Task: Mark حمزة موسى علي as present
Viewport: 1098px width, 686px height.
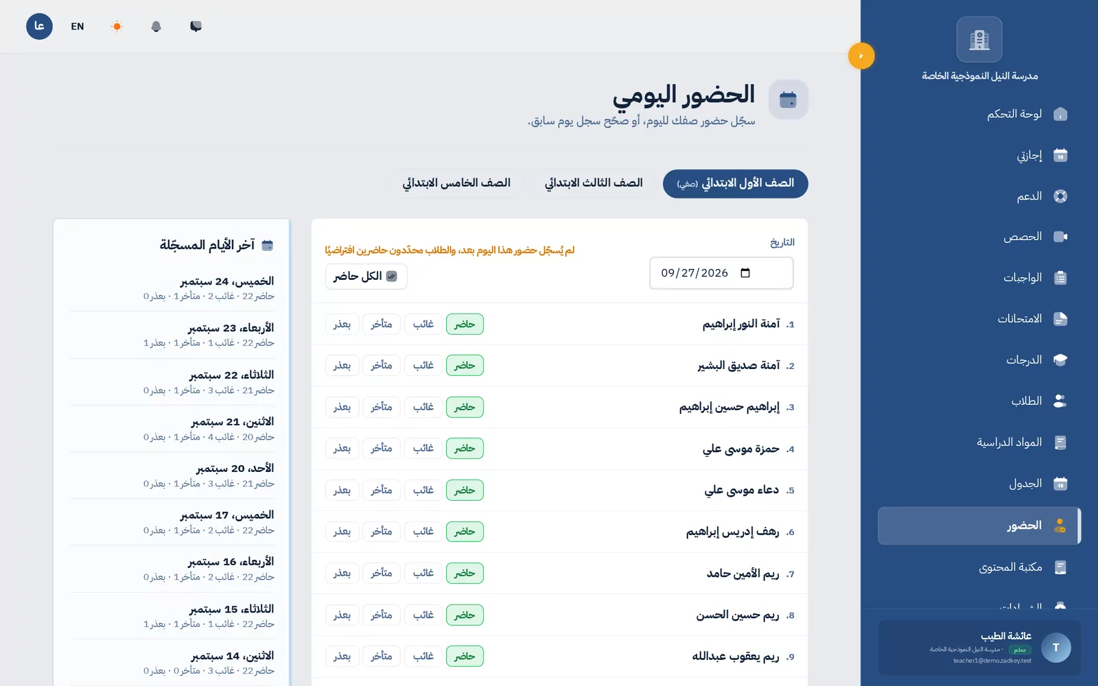Action: pos(465,449)
